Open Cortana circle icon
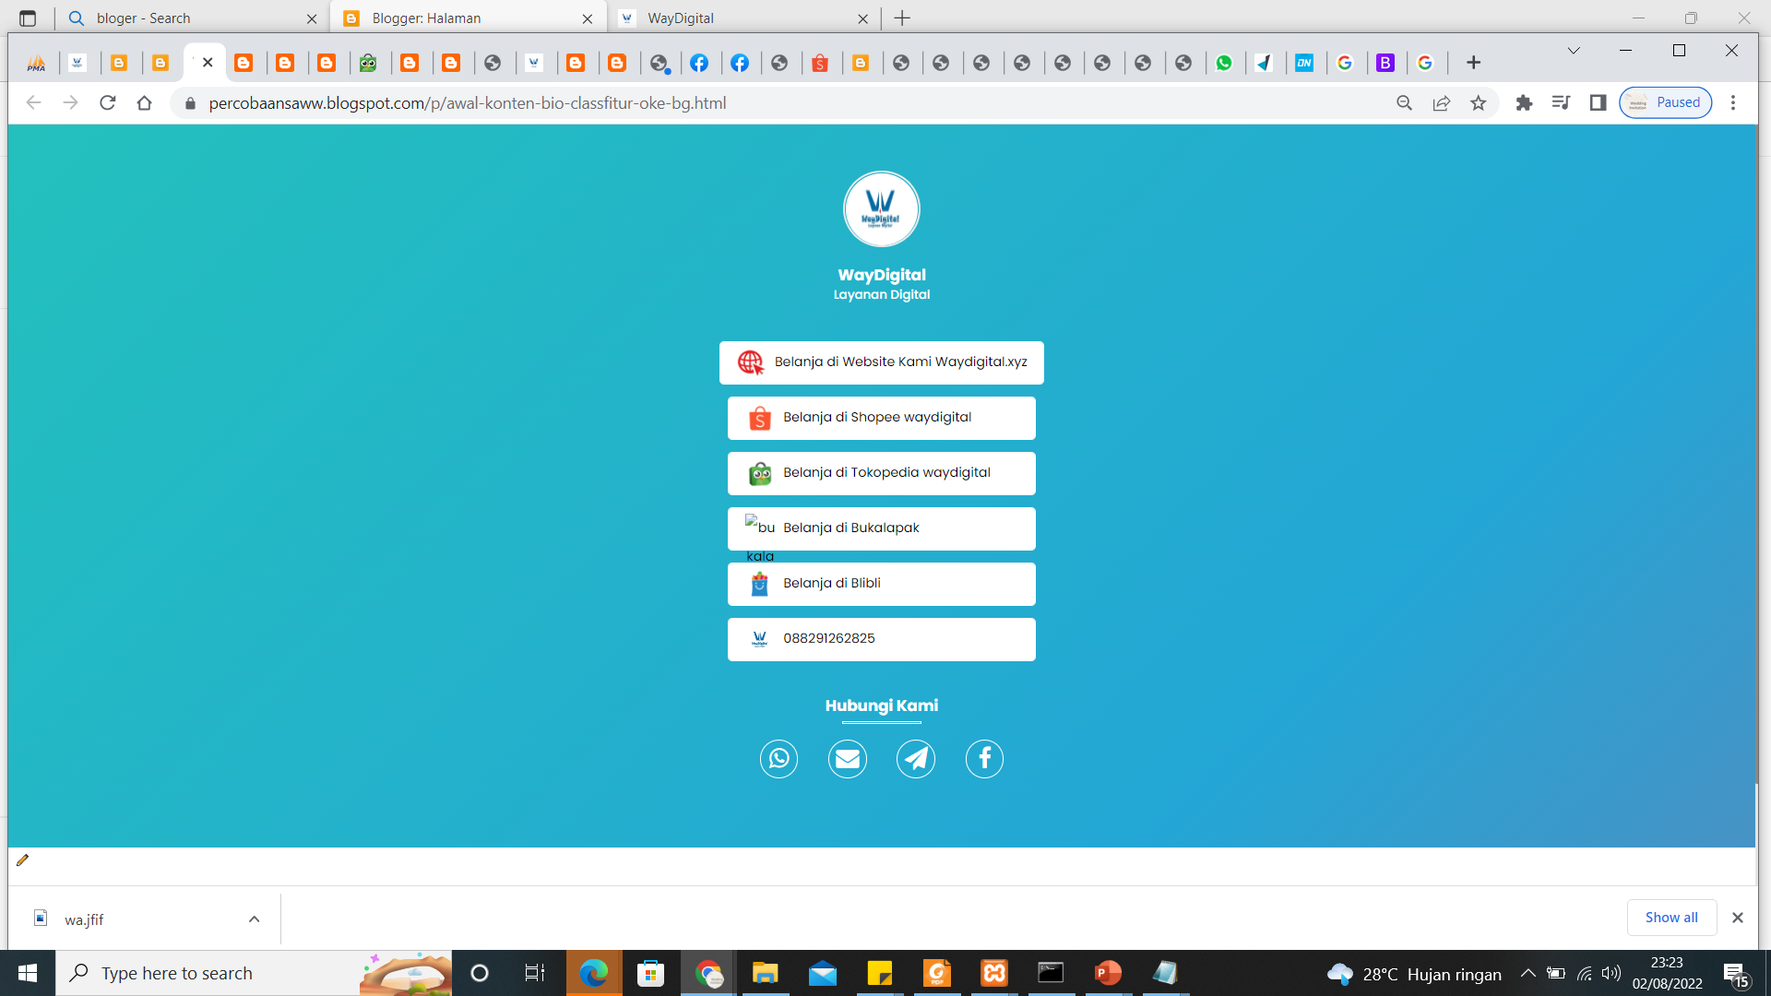The height and width of the screenshot is (996, 1771). [480, 973]
